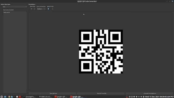Viewport: 174px width, 98px height.
Task: Click the Pixel Size number field
Action: (x=32, y=9)
